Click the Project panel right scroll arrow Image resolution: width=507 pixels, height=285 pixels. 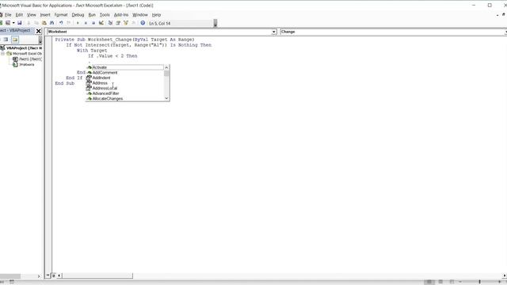tap(39, 276)
